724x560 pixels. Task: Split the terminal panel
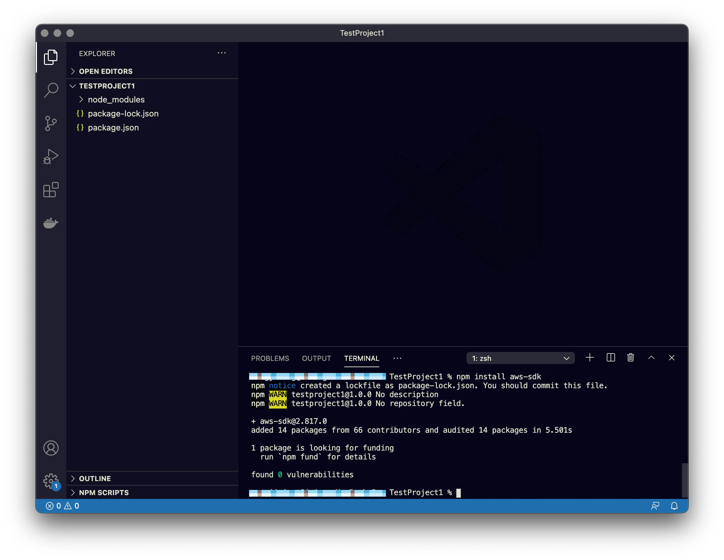(x=611, y=358)
